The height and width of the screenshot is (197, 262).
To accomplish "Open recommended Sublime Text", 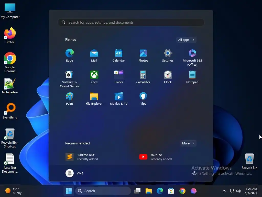I will click(82, 157).
